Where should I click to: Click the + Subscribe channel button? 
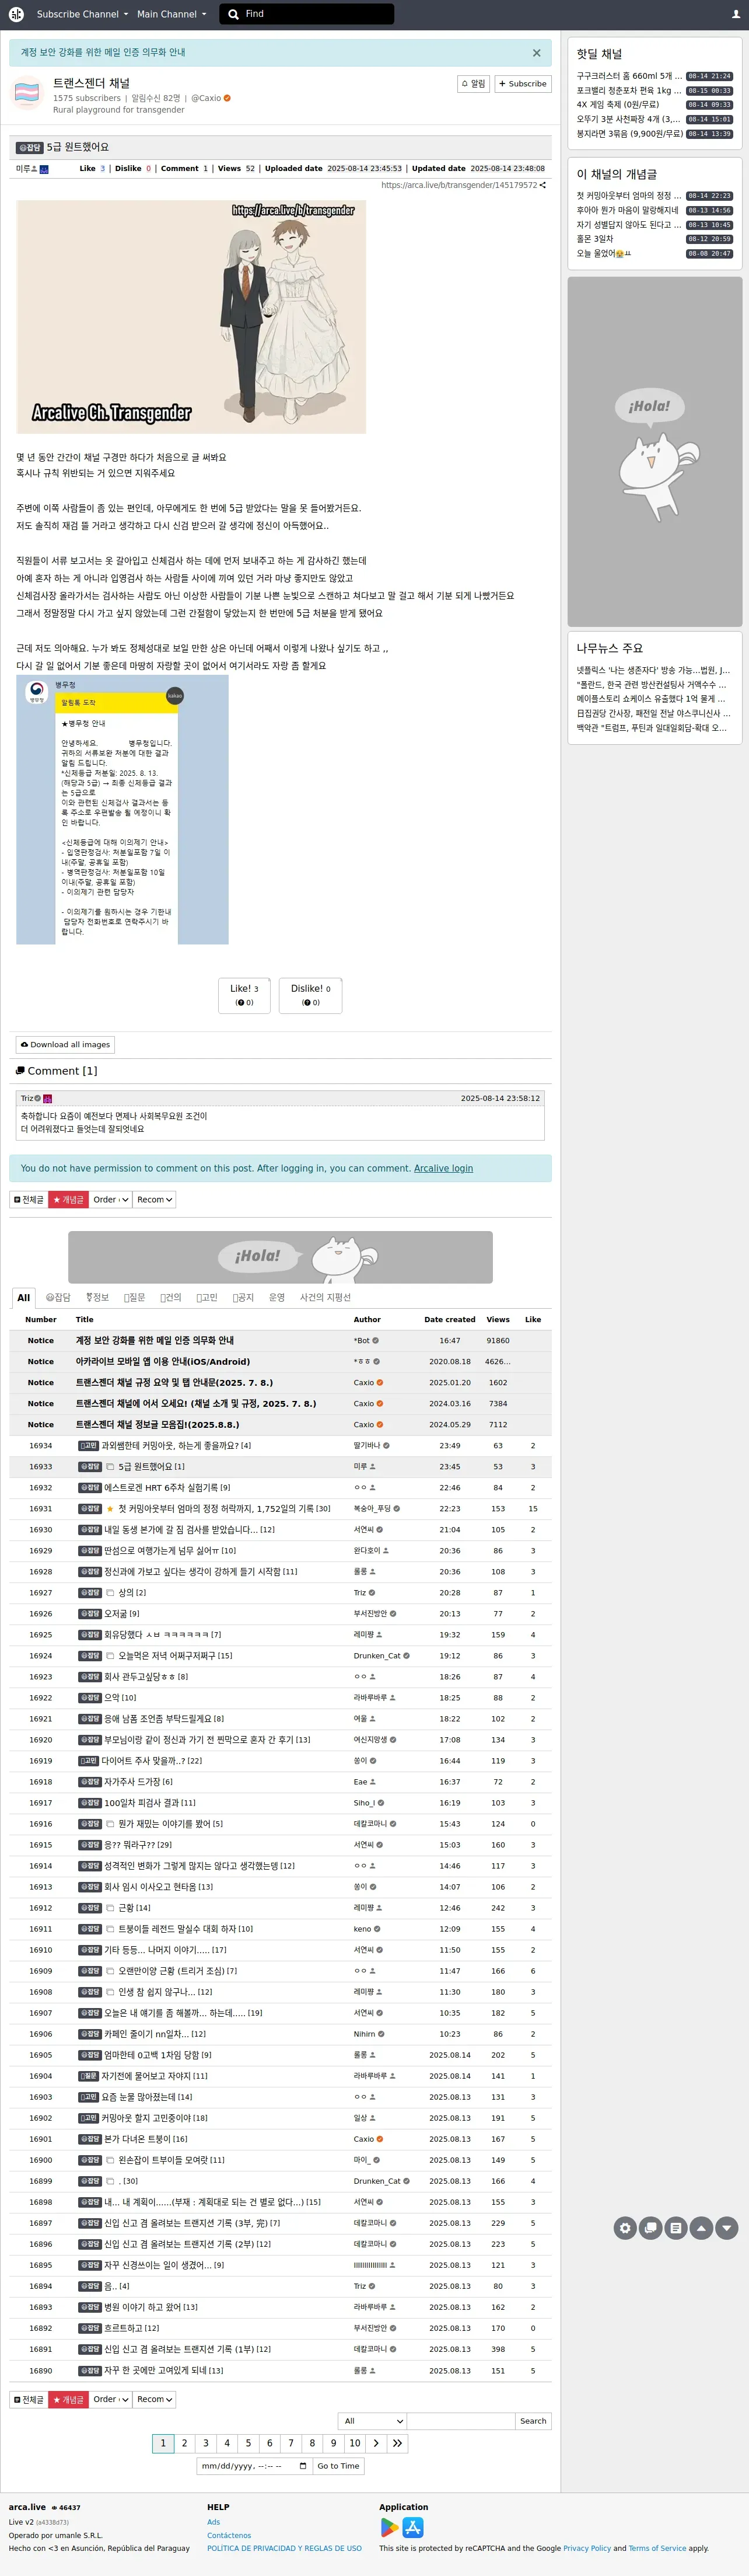pos(523,84)
